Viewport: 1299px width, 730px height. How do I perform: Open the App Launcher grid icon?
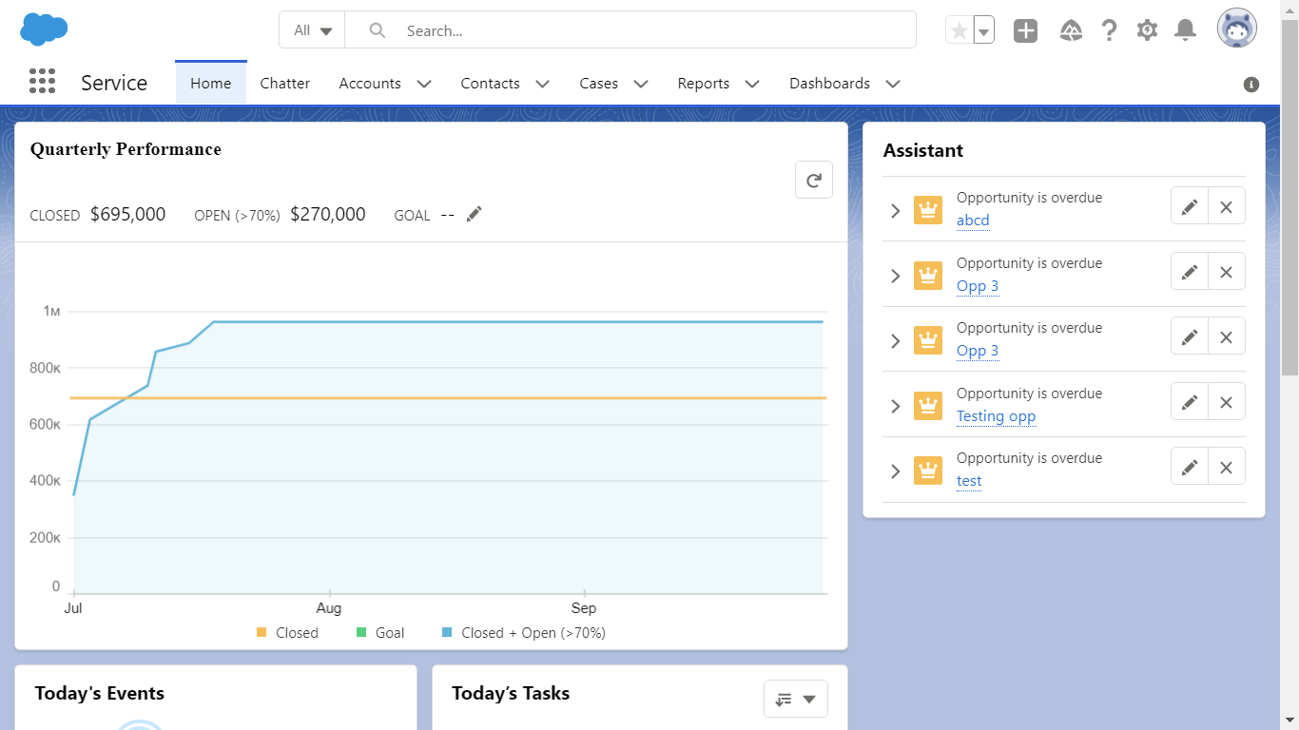point(42,82)
